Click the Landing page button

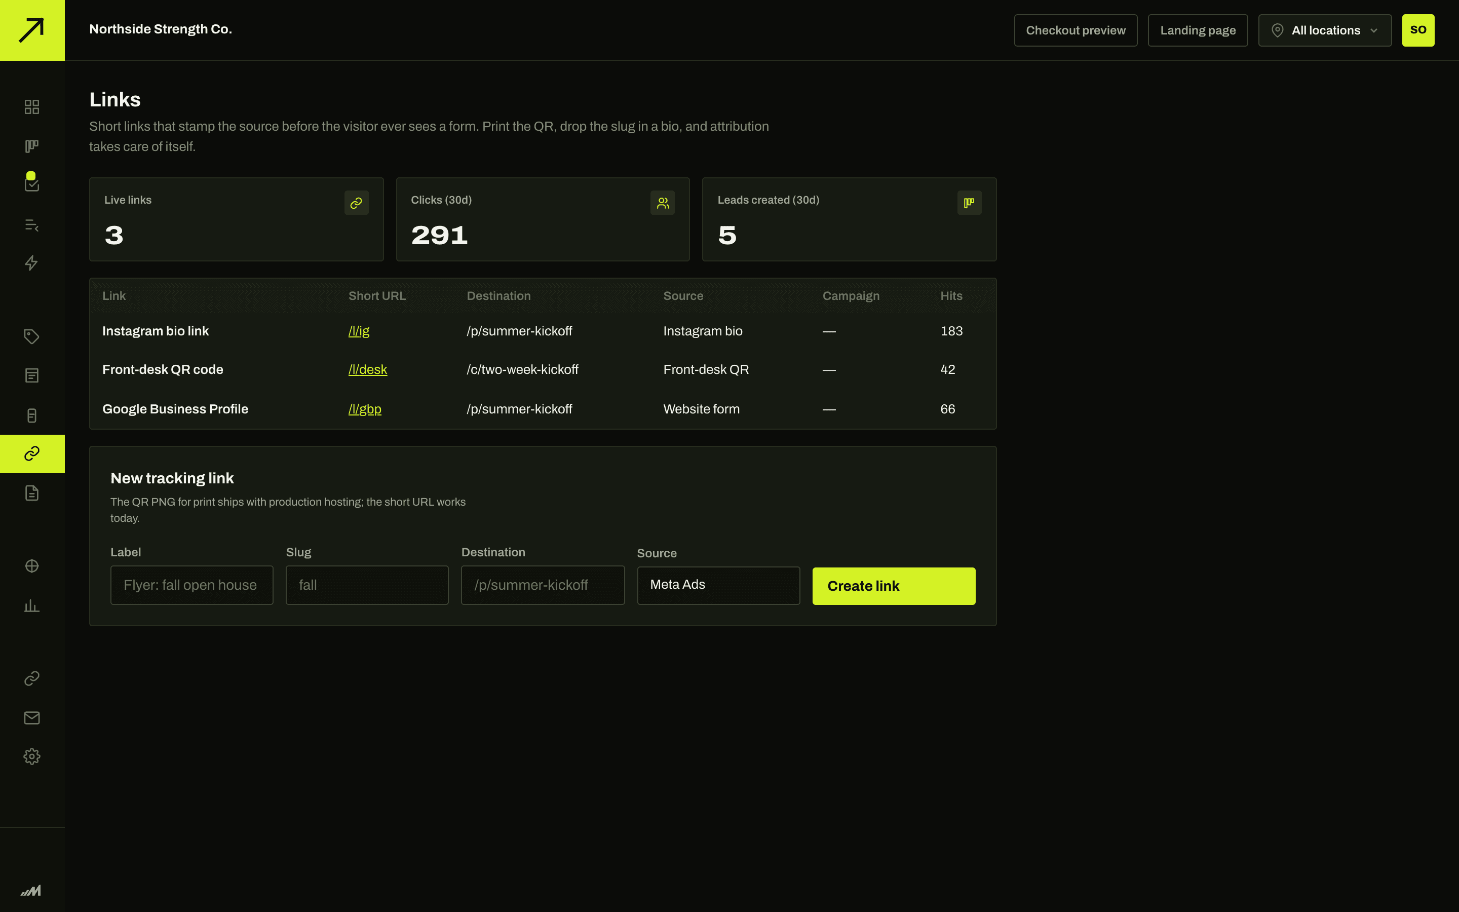pyautogui.click(x=1198, y=30)
